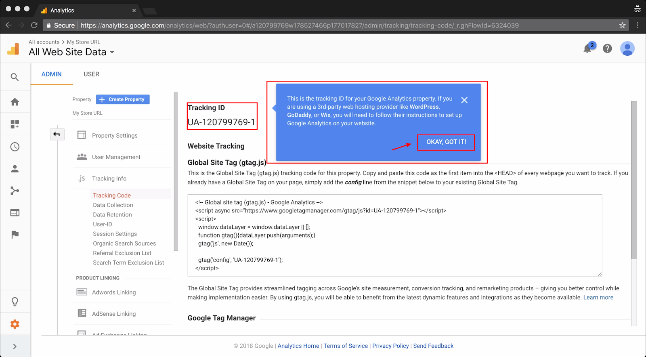Open Chrome three-dot menu
Viewport: 646px width, 357px height.
[x=638, y=25]
